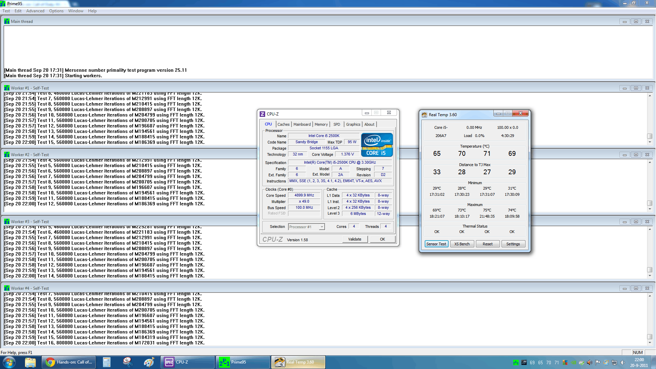656x369 pixels.
Task: Launch the Calculator taskbar icon
Action: pyautogui.click(x=107, y=362)
